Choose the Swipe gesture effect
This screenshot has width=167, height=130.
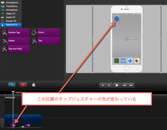[x=15, y=41]
